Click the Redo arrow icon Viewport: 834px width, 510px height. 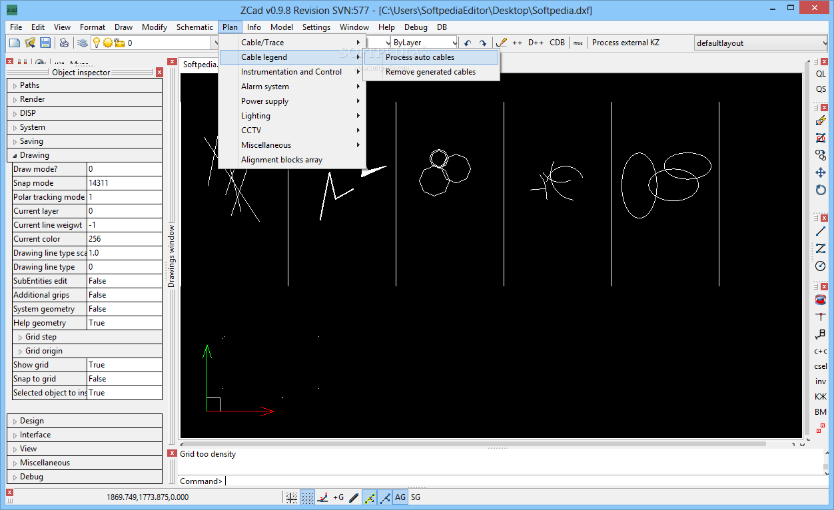(483, 43)
